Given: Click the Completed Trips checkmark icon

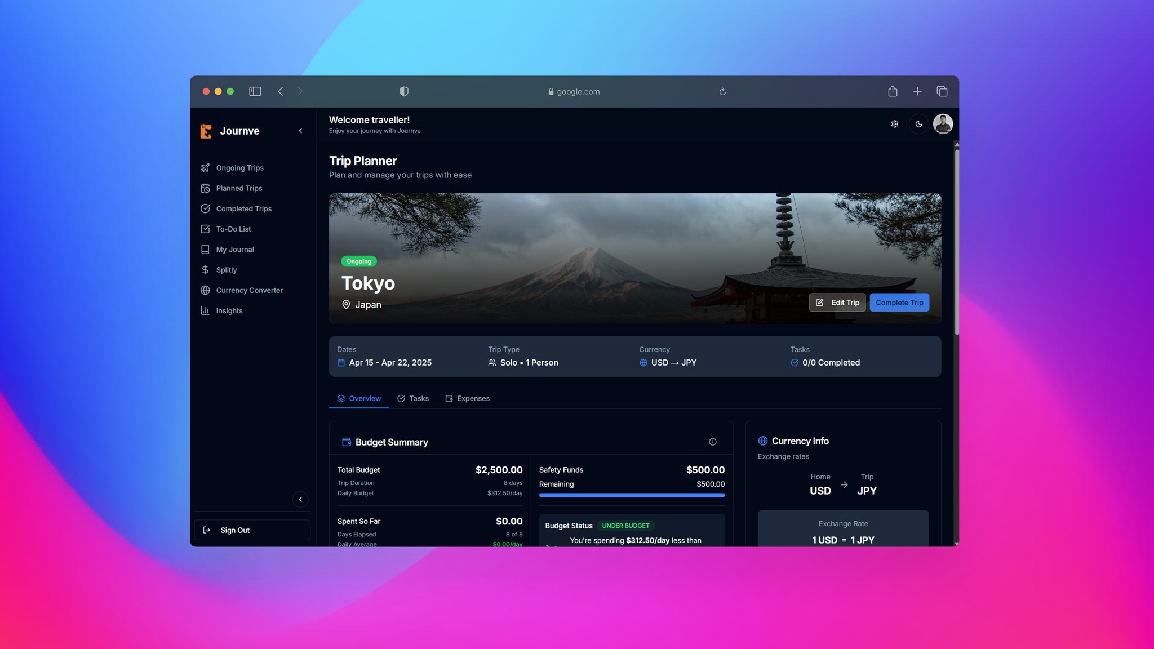Looking at the screenshot, I should coord(205,208).
